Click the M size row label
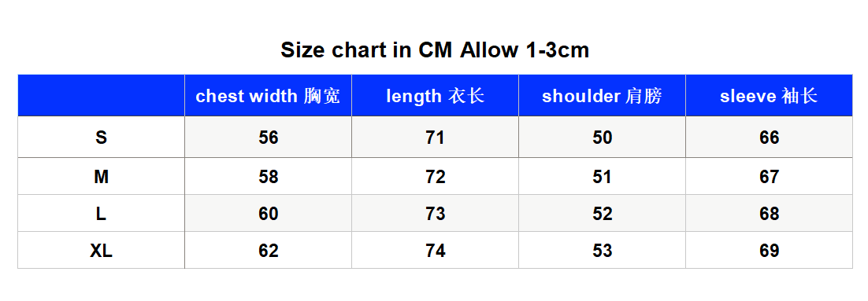 [102, 176]
